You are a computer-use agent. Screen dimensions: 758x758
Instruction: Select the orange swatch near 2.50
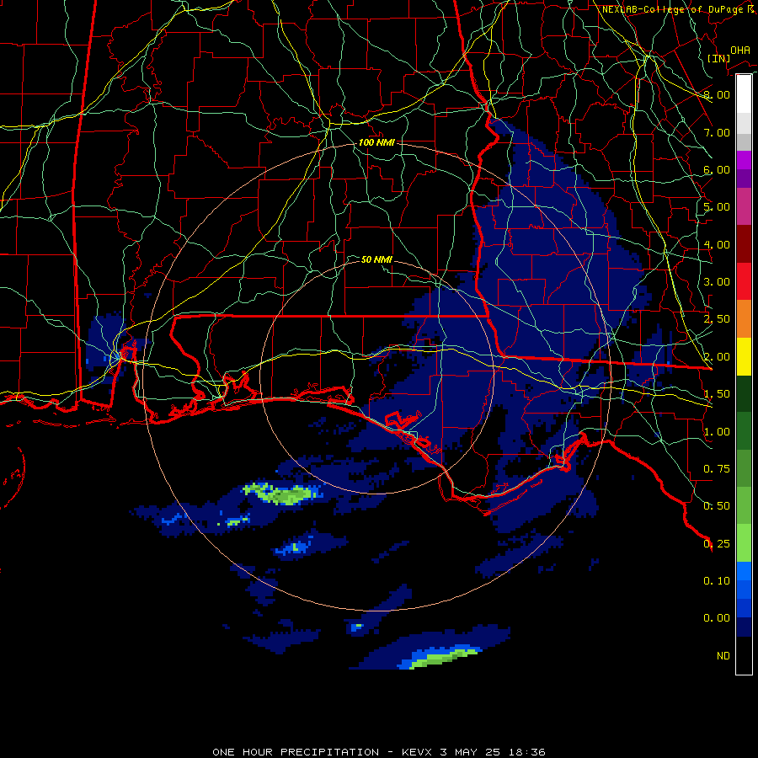click(744, 319)
